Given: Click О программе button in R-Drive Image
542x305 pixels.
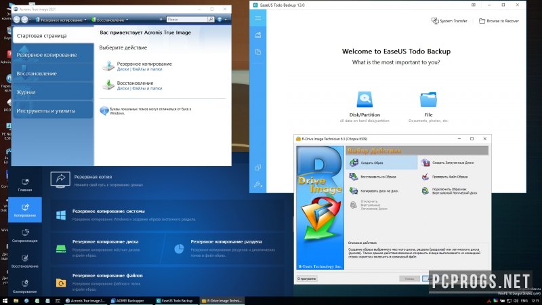Looking at the screenshot, I should pyautogui.click(x=307, y=279).
